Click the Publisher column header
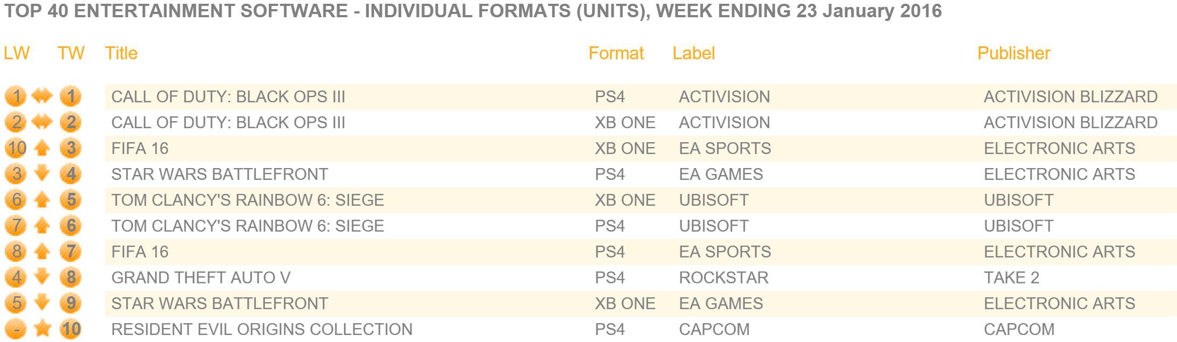The width and height of the screenshot is (1177, 342). pyautogui.click(x=1014, y=53)
